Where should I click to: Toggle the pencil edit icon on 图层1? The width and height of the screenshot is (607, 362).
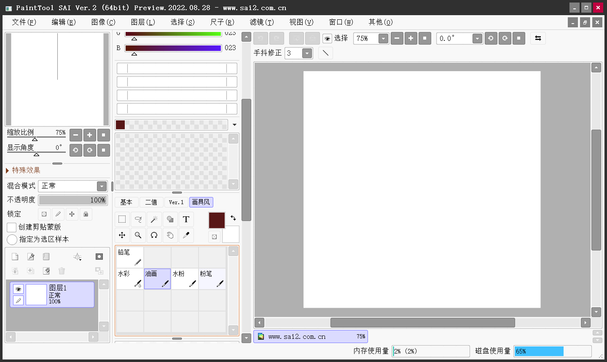[18, 300]
